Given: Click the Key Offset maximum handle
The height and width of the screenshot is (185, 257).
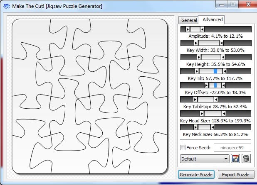Looking at the screenshot, I should pyautogui.click(x=223, y=85).
